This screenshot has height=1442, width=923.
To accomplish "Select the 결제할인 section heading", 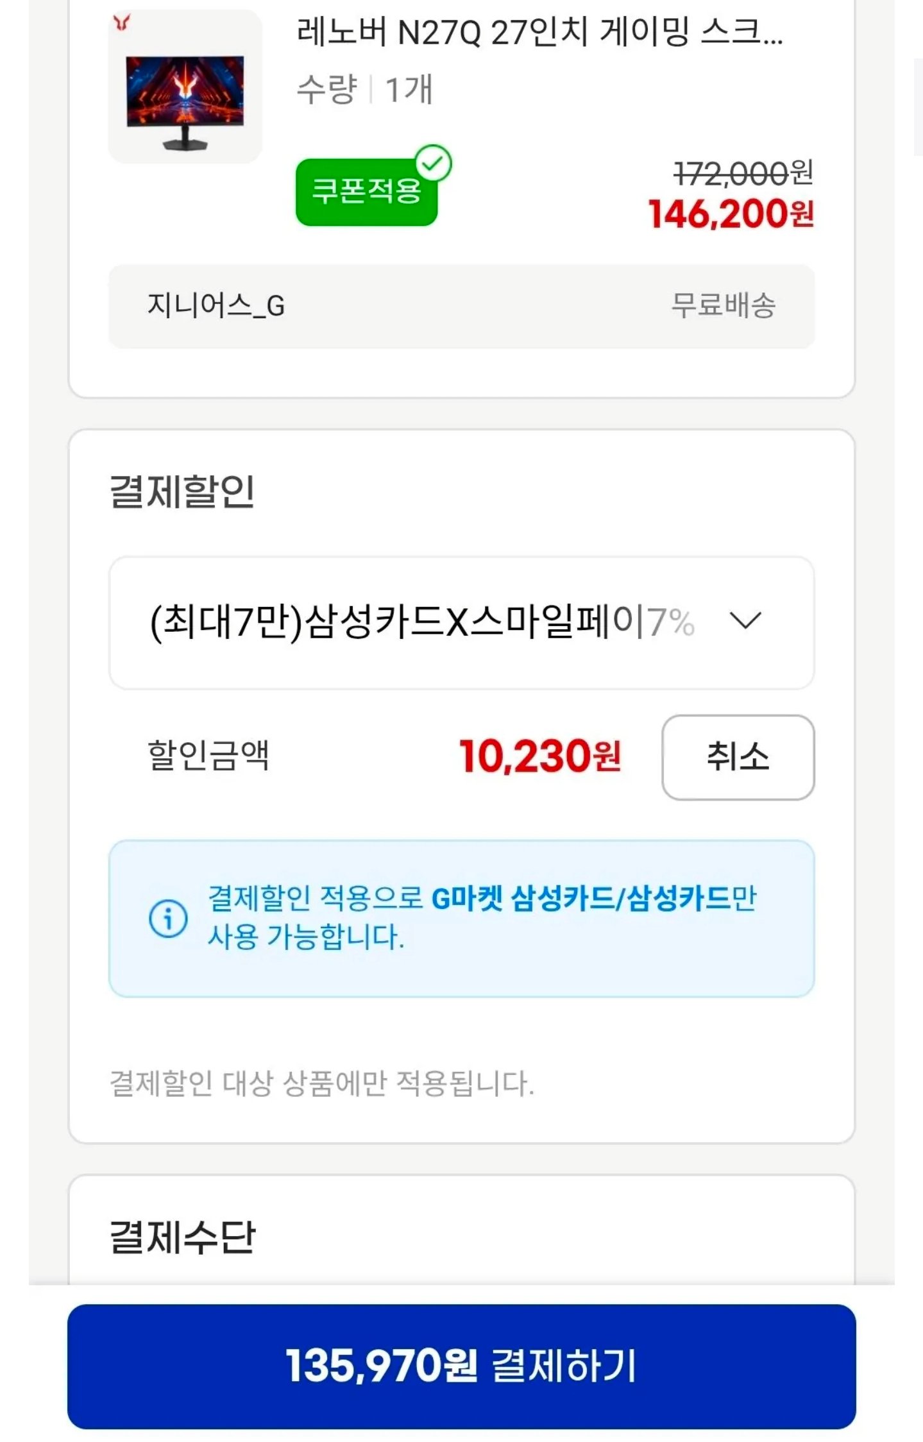I will click(183, 493).
